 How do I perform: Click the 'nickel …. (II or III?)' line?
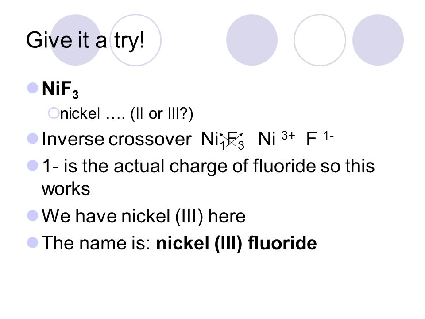[x=127, y=113]
